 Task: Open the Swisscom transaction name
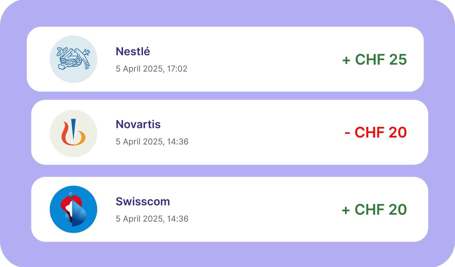click(x=143, y=202)
